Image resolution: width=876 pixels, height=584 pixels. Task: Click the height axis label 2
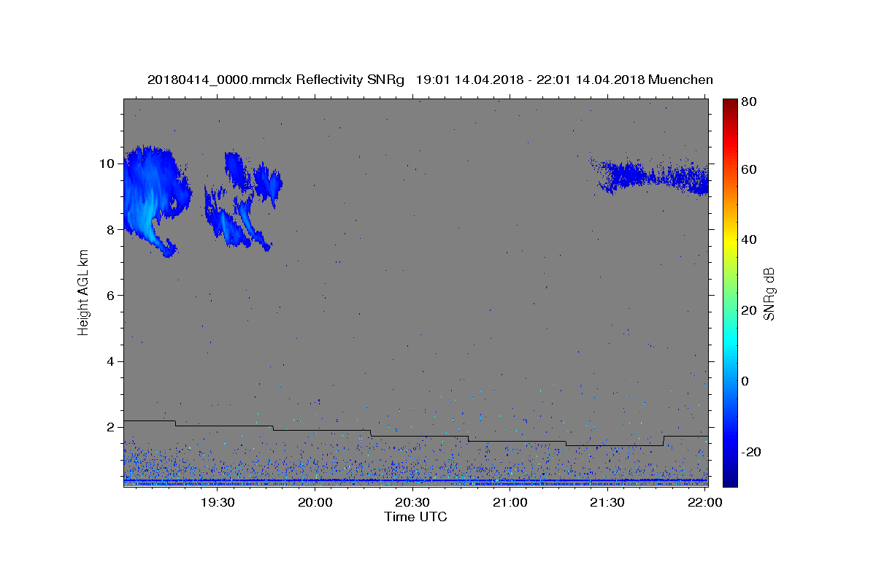pos(110,427)
